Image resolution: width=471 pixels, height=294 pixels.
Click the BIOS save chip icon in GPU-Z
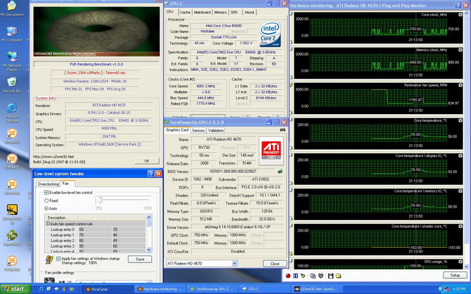click(x=280, y=171)
